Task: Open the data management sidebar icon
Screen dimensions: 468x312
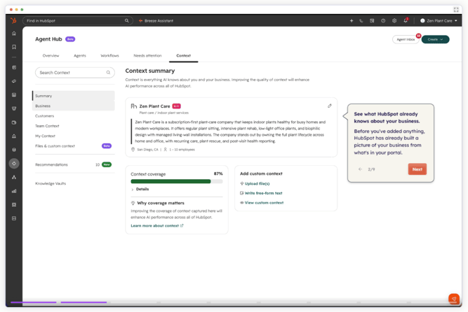Action: (14, 150)
